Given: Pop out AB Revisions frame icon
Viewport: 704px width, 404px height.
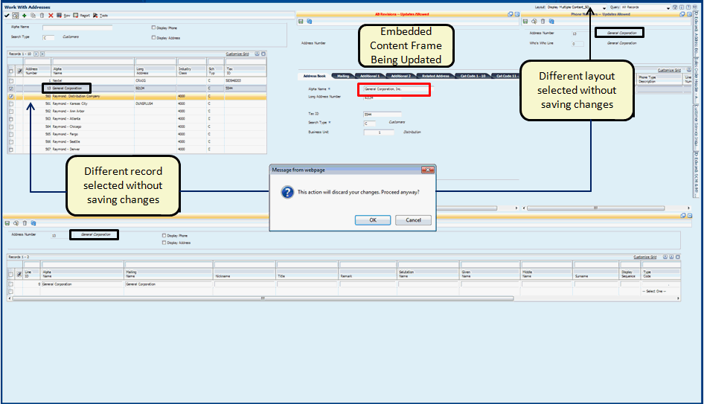Looking at the screenshot, I should [x=510, y=14].
